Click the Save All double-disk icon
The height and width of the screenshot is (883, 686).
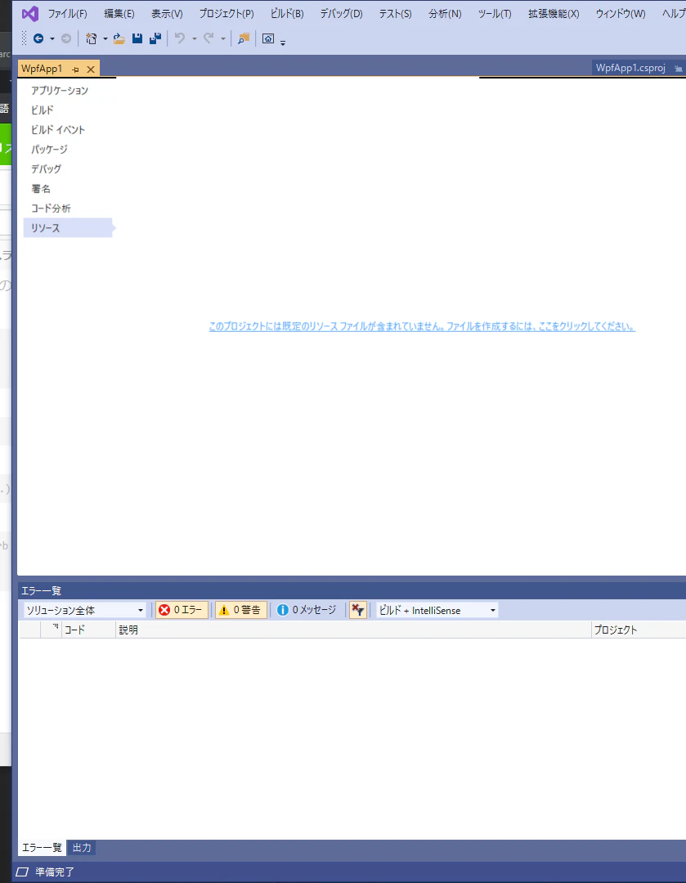(x=155, y=38)
